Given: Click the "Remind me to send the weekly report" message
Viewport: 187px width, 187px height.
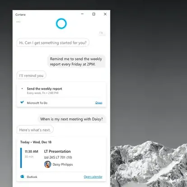Looking at the screenshot, I should pos(76,61).
